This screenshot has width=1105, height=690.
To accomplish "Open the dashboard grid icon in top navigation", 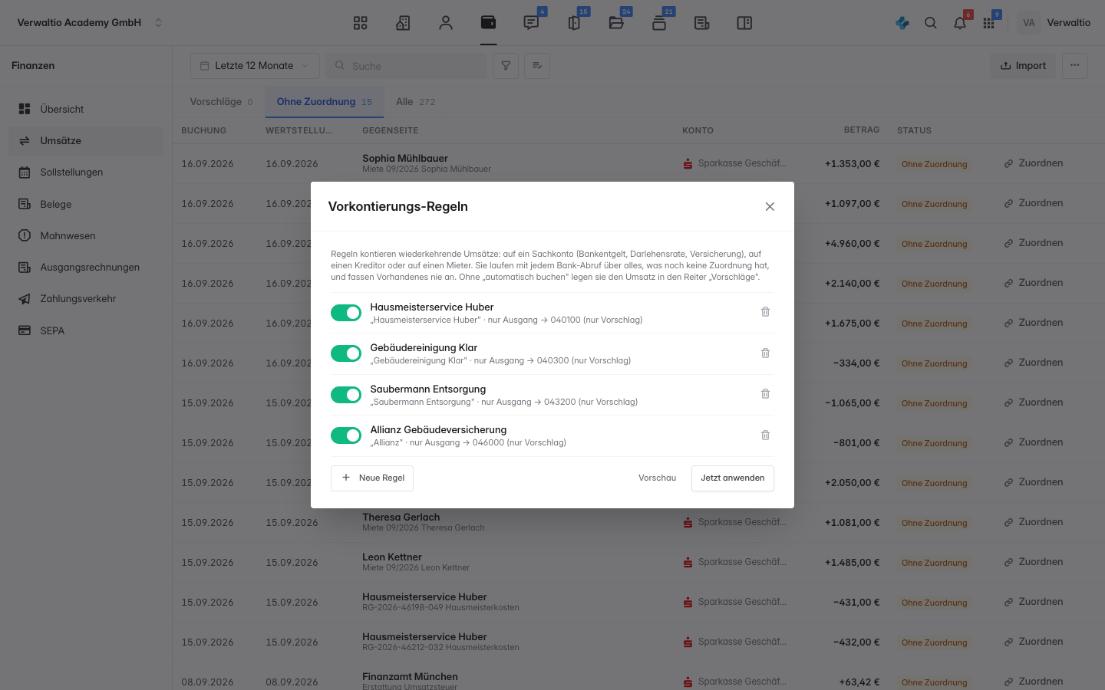I will pyautogui.click(x=360, y=23).
